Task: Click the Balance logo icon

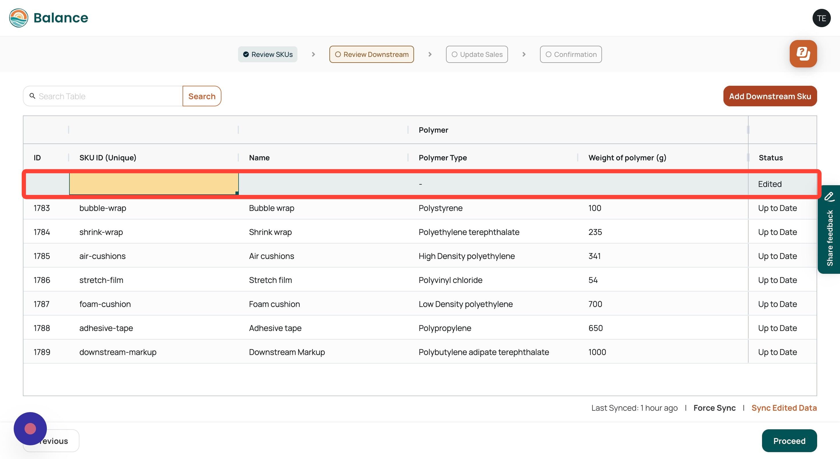Action: (x=19, y=18)
